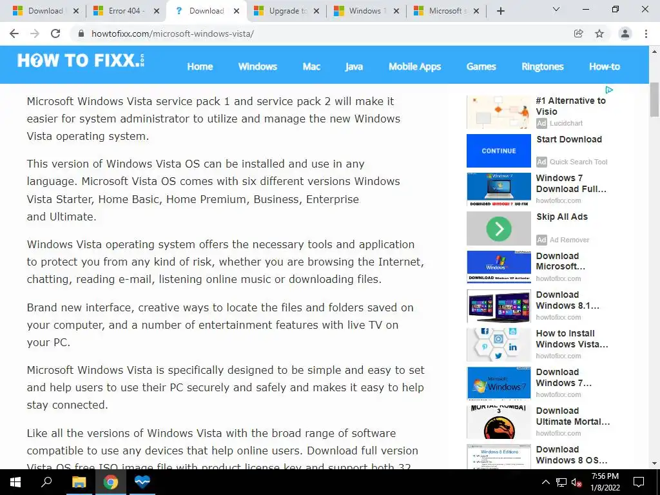Reload the current page
Screen dimensions: 660x495
[x=55, y=34]
